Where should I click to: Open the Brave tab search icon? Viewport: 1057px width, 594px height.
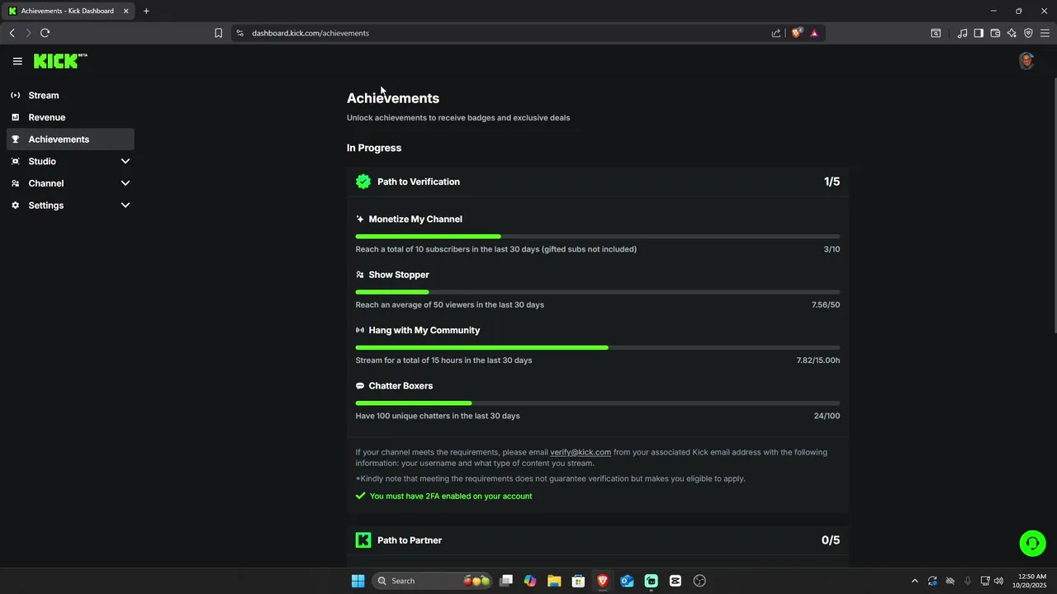(936, 33)
